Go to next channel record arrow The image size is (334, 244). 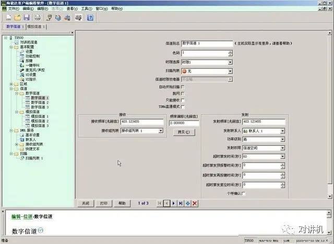pos(174,203)
